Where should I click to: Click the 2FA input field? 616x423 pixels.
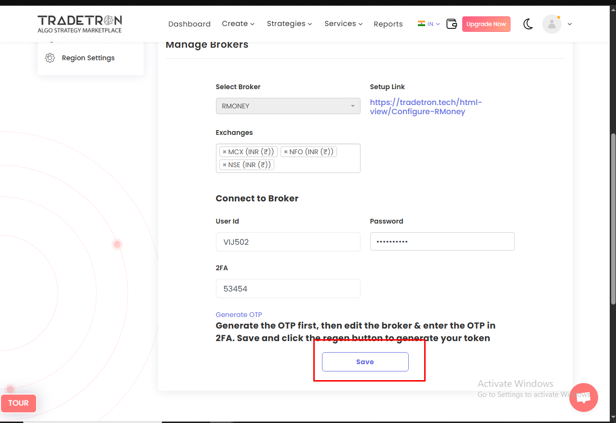(x=288, y=289)
